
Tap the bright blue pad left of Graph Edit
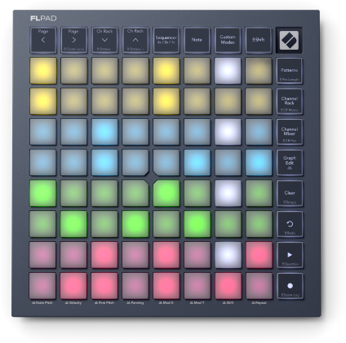259,163
